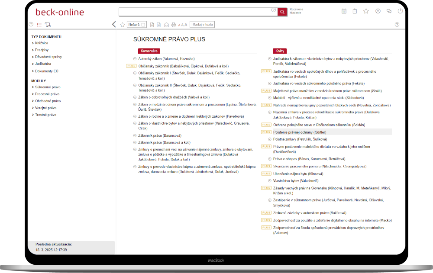This screenshot has width=433, height=273.
Task: Open Maloletí - výživné a neodkladné opatrenia súdu
Action: [318, 98]
